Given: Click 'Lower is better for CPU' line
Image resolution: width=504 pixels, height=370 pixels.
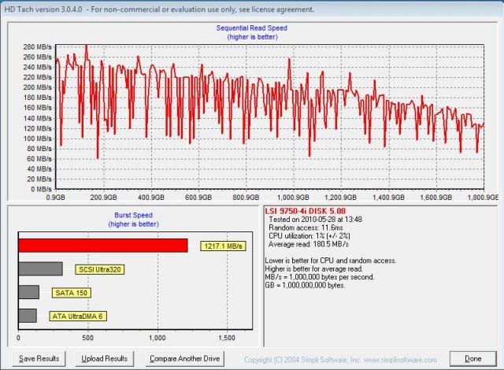Looking at the screenshot, I should 331,261.
